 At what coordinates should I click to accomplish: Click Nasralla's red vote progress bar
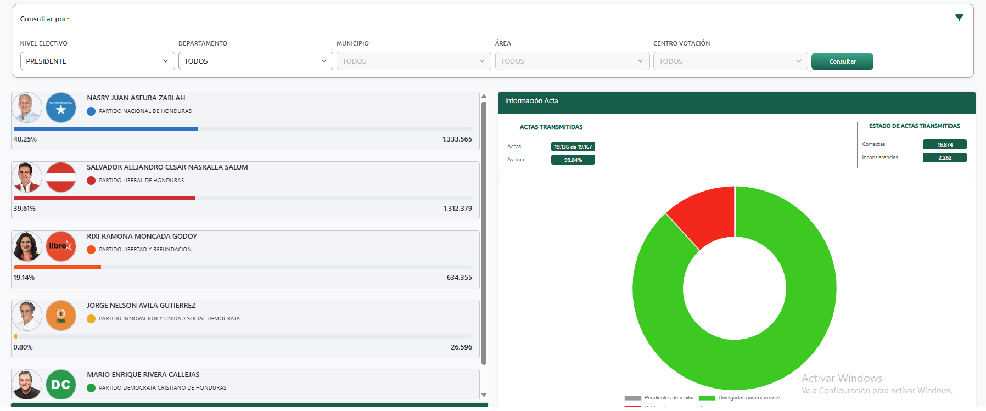pos(104,198)
